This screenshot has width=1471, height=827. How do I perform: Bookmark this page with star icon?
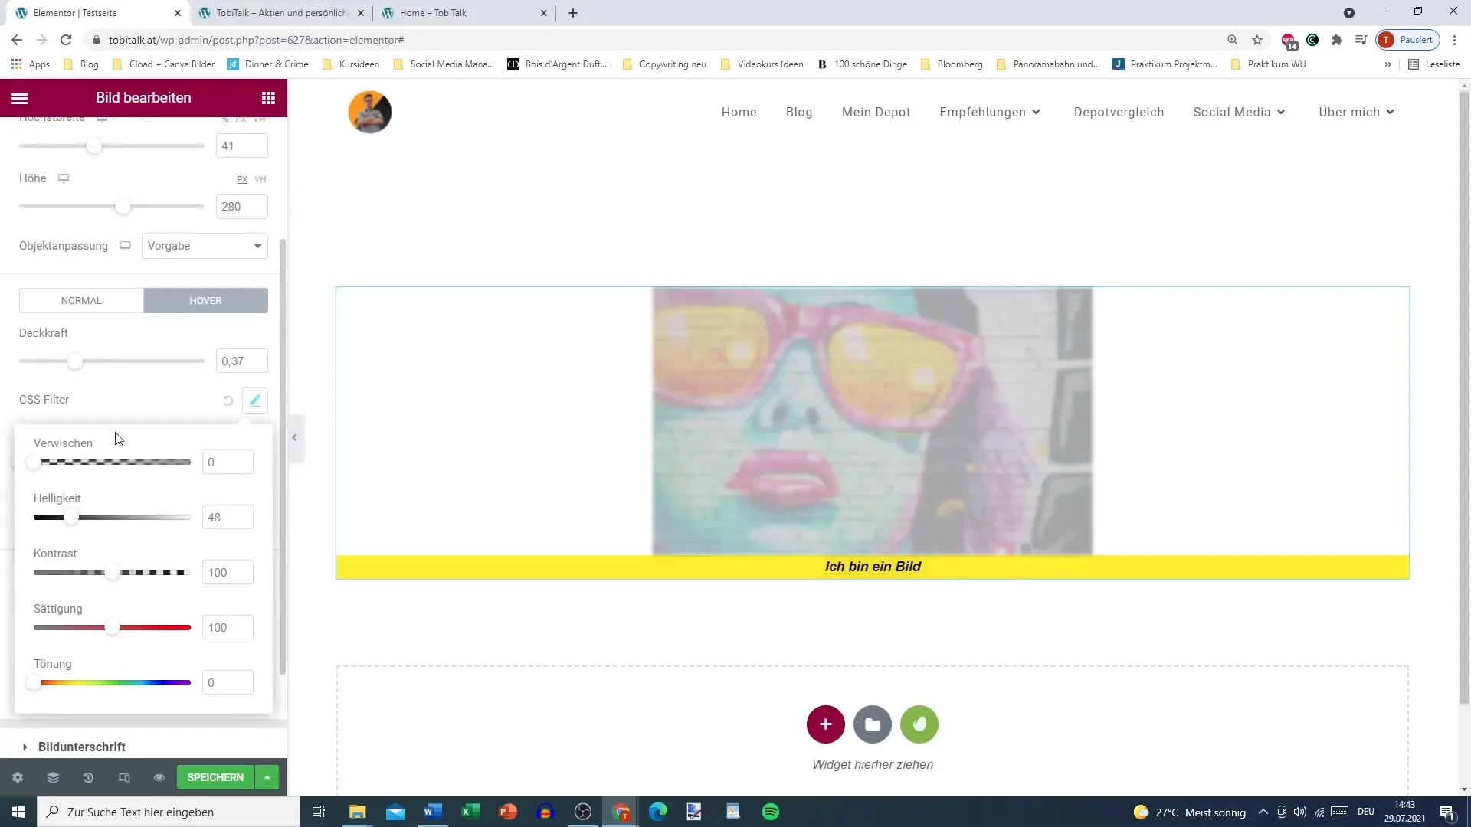point(1257,40)
